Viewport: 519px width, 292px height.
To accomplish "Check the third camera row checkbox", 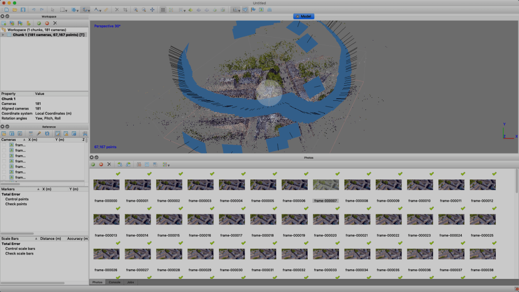I will click(x=4, y=156).
